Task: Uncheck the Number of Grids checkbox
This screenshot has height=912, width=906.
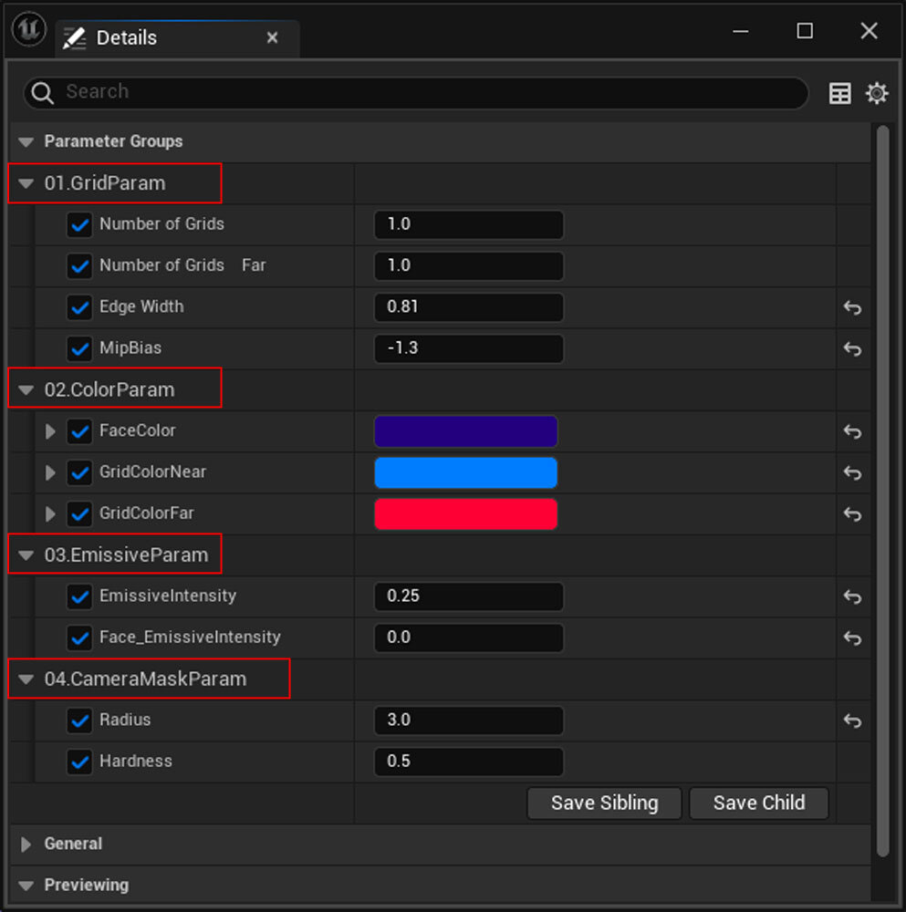Action: coord(80,224)
